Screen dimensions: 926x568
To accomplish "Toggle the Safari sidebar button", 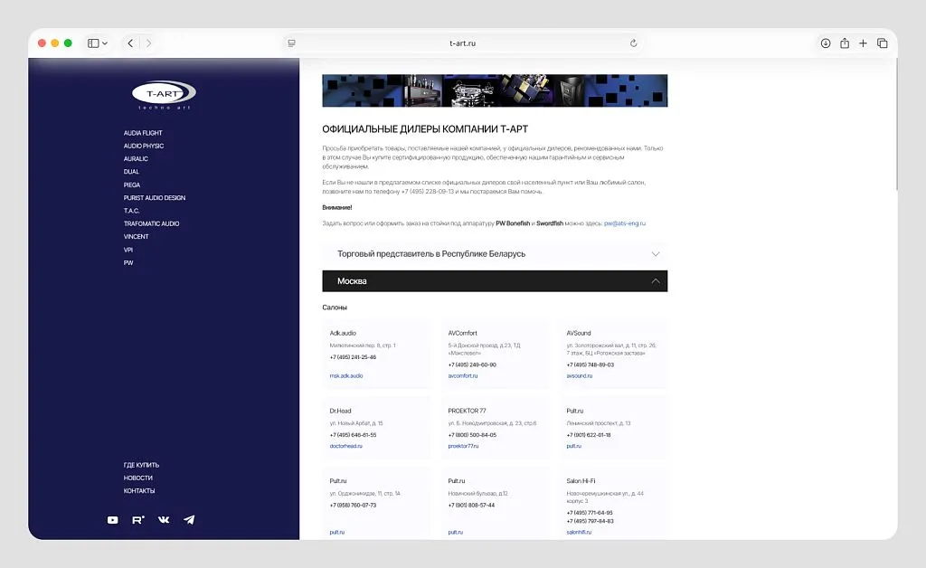I will point(93,43).
